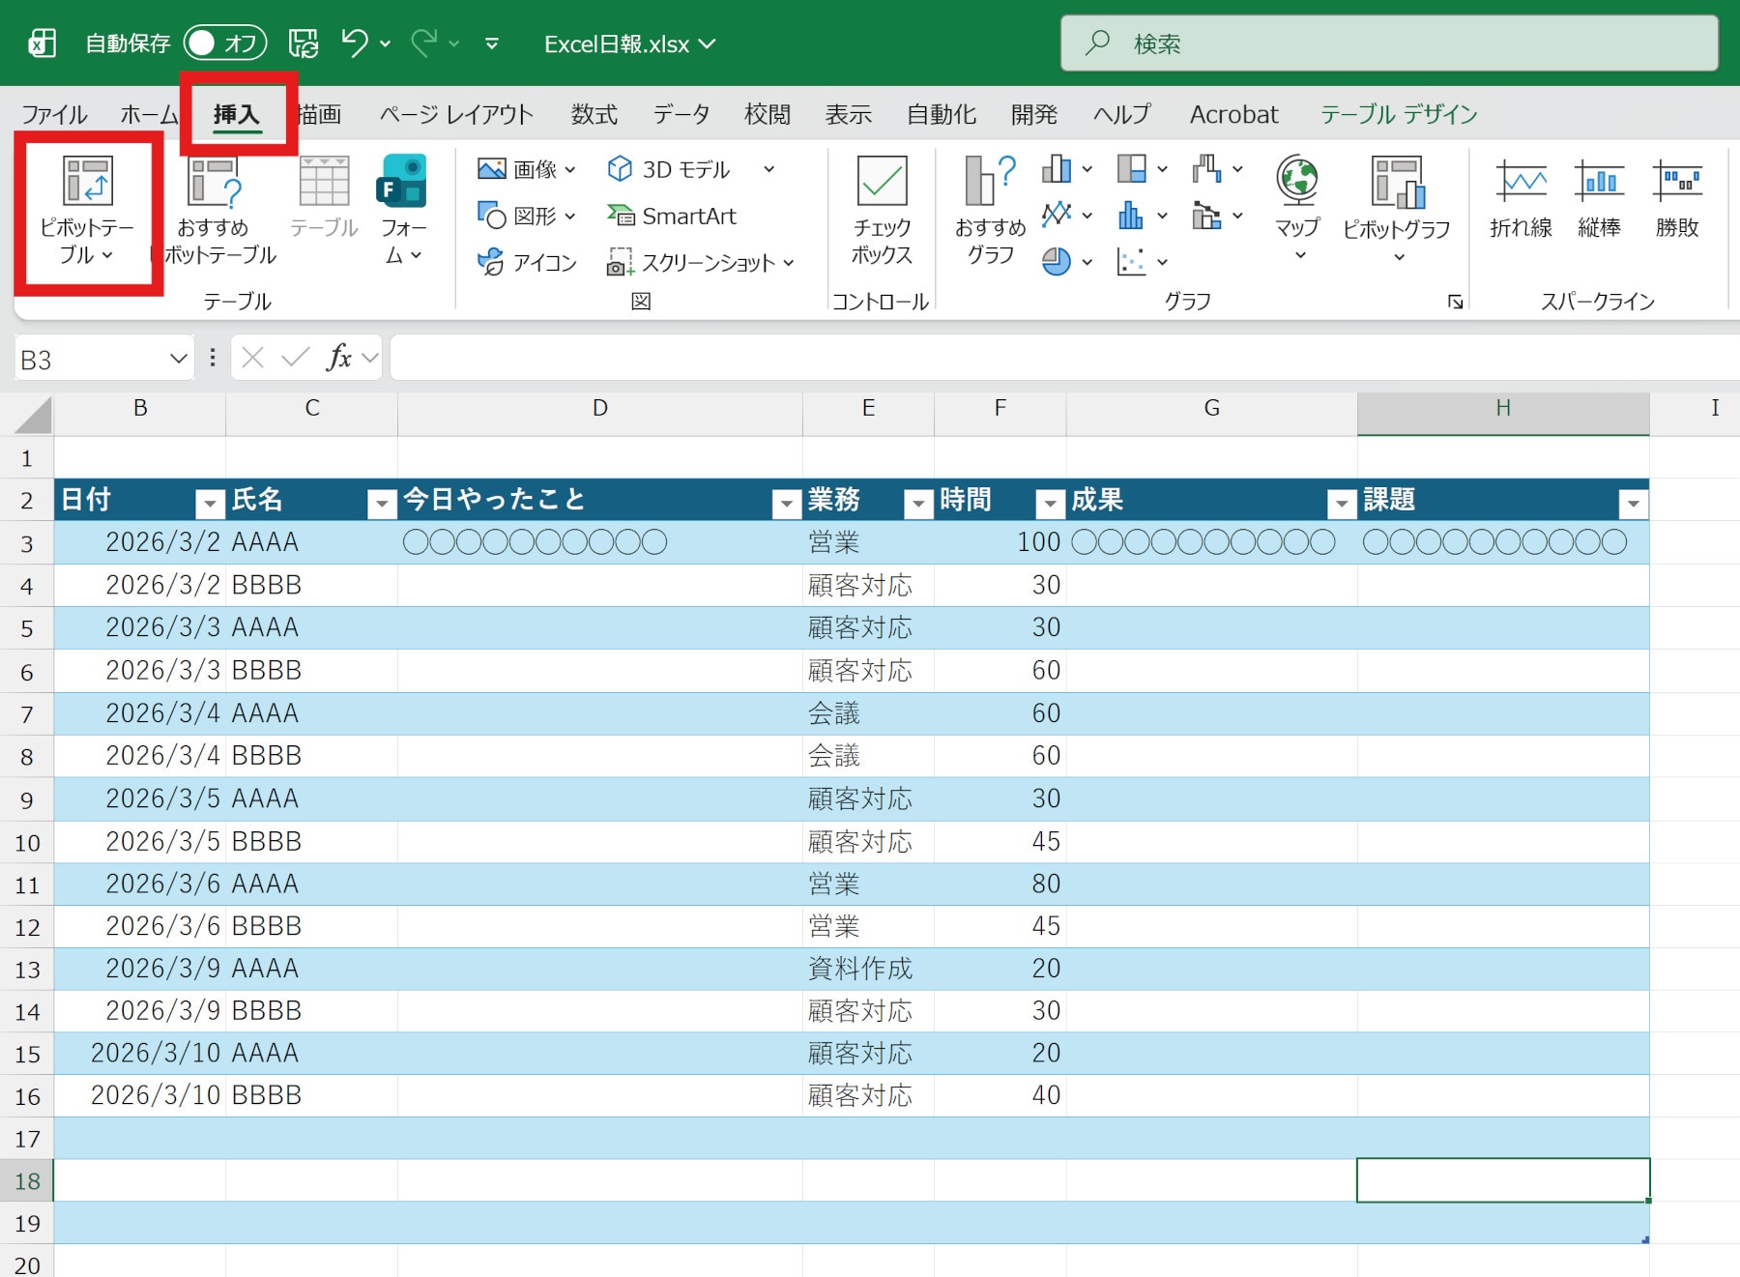This screenshot has height=1277, width=1740.
Task: Toggle the 自動保存 switch
Action: pos(225,44)
